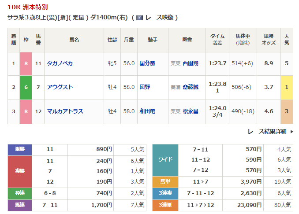Viewport: 299px width, 214px height.
Task: Click jockey name 団野
Action: click(x=145, y=87)
